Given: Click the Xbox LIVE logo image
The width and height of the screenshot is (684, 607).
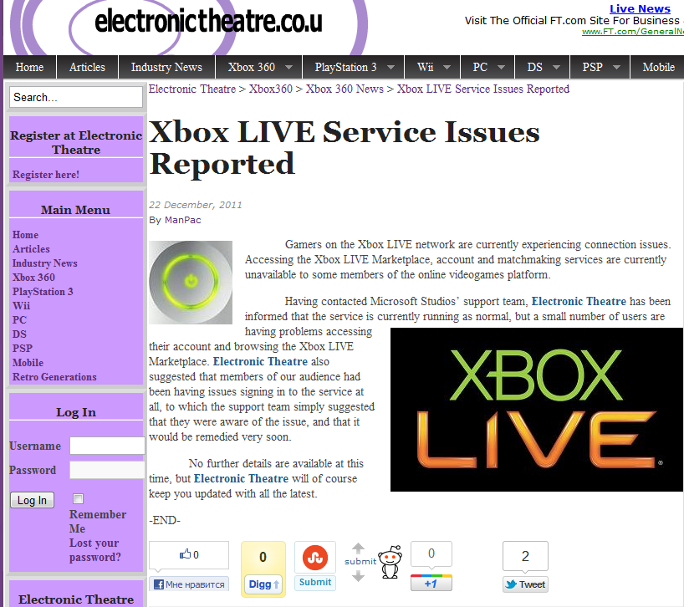Looking at the screenshot, I should click(x=536, y=410).
